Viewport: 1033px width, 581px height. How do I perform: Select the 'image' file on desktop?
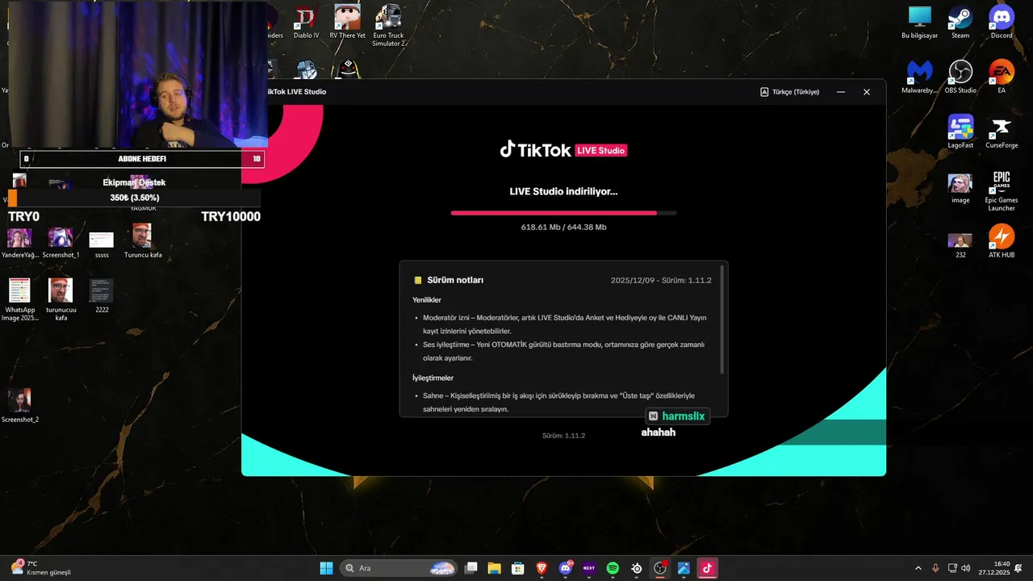click(x=960, y=186)
